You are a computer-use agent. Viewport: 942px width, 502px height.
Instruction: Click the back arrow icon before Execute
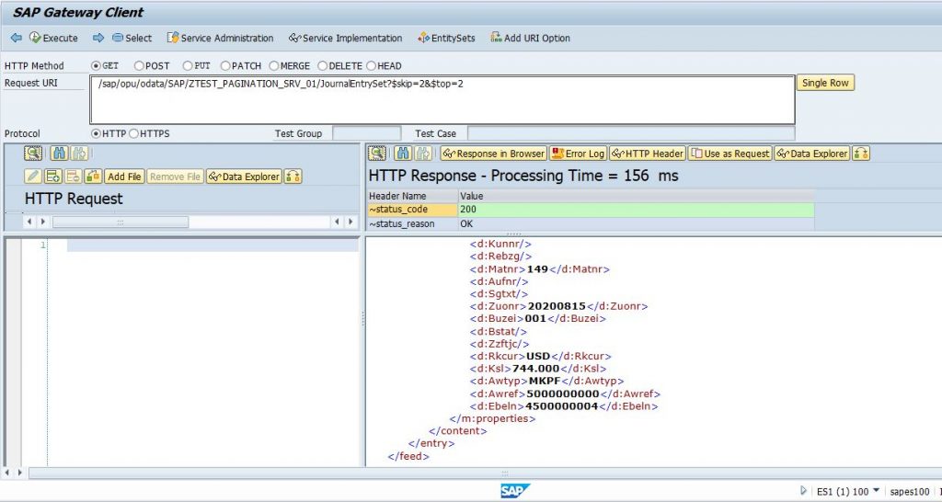17,38
